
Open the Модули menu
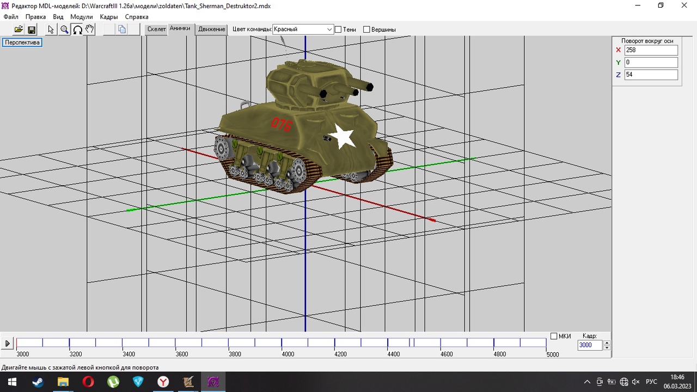82,17
